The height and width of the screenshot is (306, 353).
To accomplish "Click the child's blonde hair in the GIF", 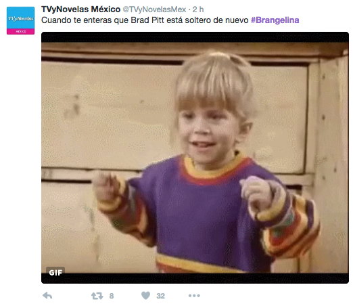I will [214, 81].
